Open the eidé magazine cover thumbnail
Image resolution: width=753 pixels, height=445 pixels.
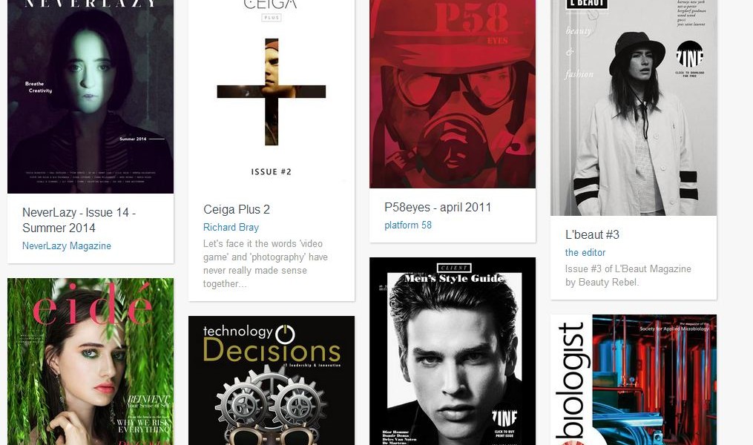pyautogui.click(x=91, y=361)
